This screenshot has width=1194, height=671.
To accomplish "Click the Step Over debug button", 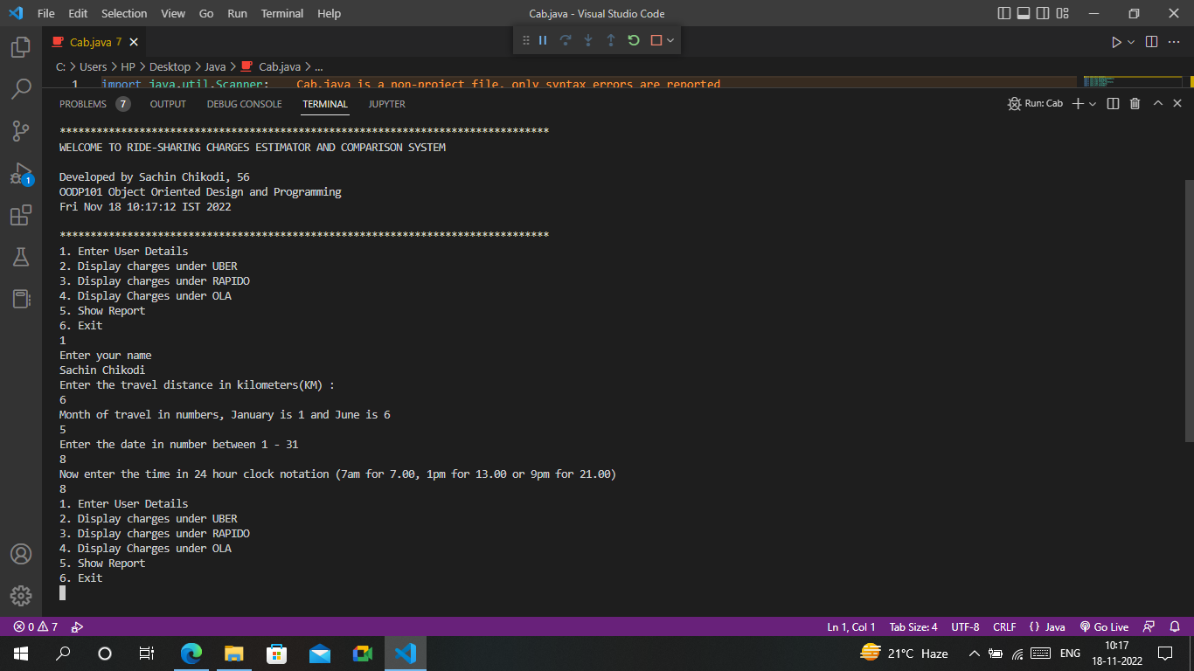I will [x=566, y=40].
